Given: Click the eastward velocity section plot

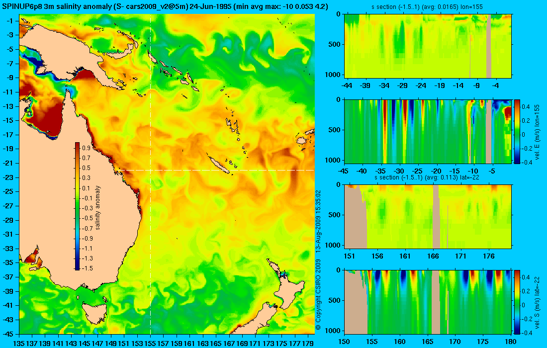Looking at the screenshot, I should coord(428,131).
